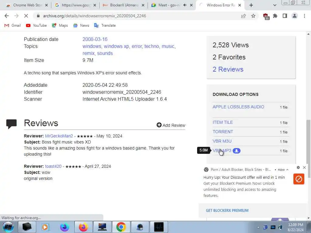
Task: Click the VBR MP3 download icon
Action: tap(236, 151)
